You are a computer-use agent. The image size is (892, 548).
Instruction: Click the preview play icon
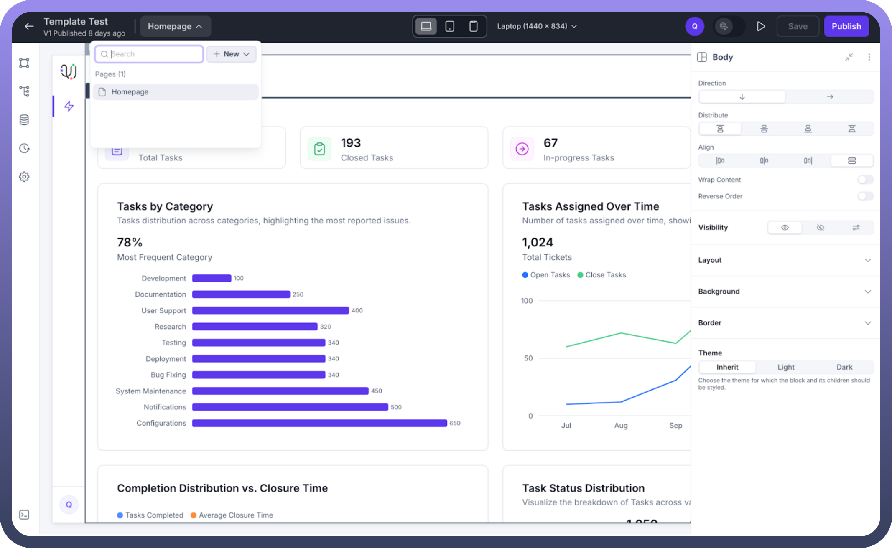point(761,26)
